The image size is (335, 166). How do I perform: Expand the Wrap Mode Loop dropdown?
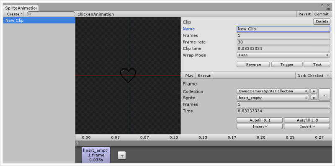283,55
